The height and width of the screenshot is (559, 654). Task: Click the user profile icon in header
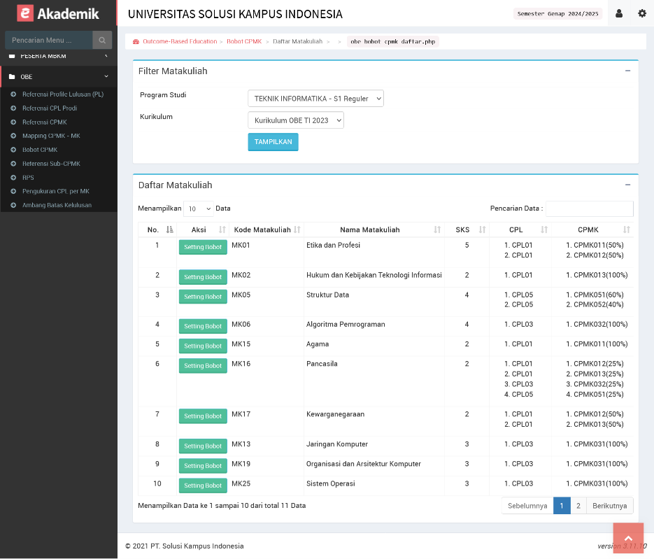(x=619, y=13)
